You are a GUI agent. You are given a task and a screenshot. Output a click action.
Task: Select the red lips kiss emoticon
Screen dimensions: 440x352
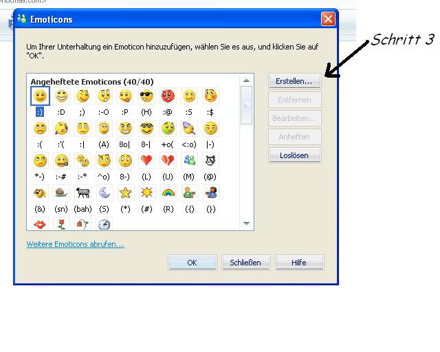pyautogui.click(x=40, y=224)
